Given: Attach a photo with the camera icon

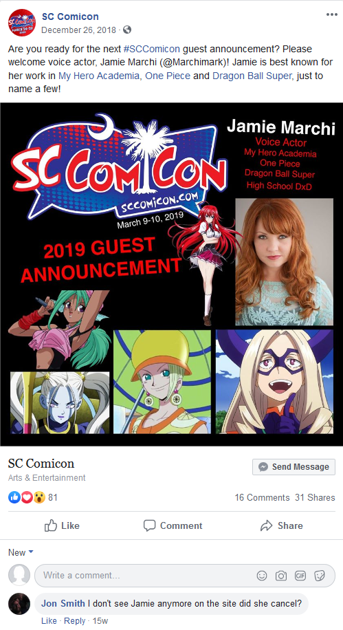Looking at the screenshot, I should [x=281, y=576].
